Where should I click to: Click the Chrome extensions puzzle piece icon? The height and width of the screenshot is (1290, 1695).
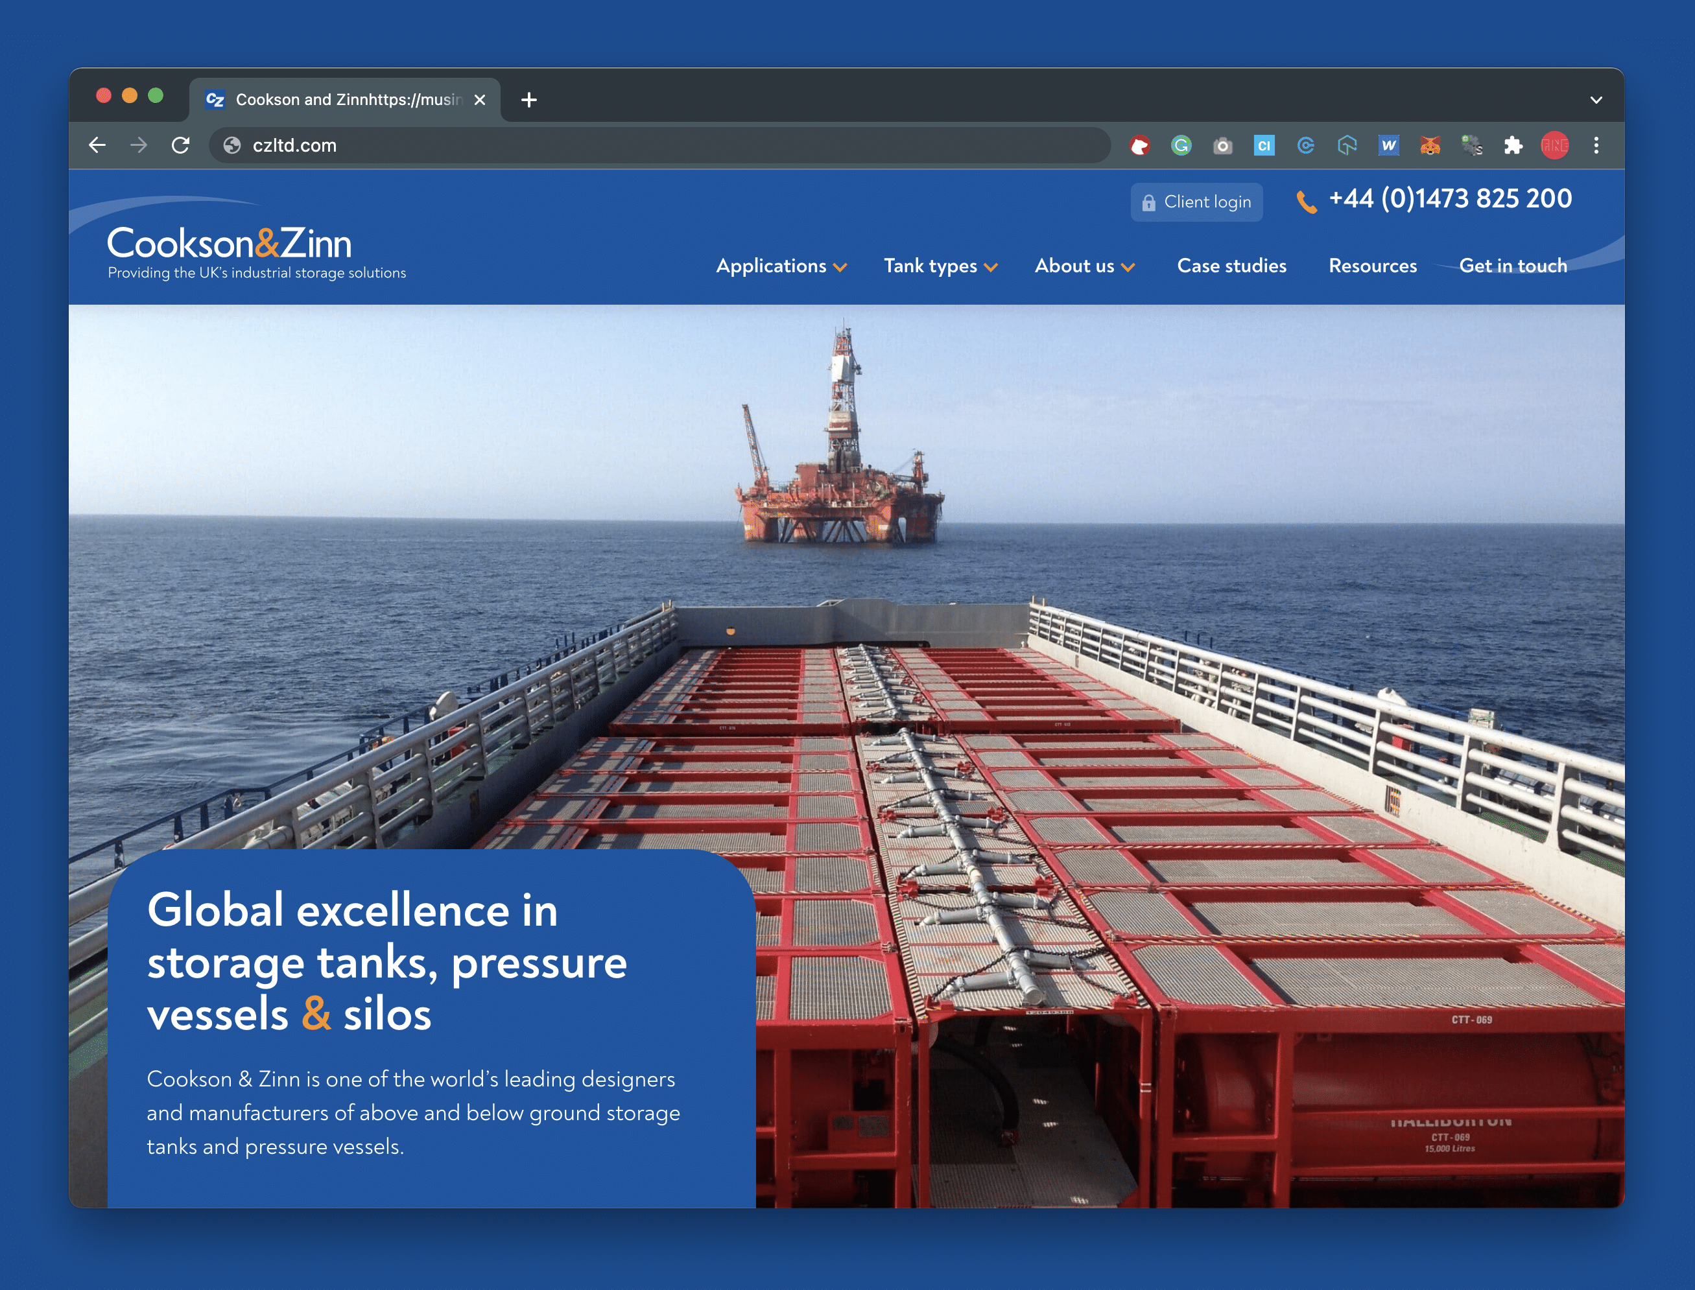tap(1512, 147)
